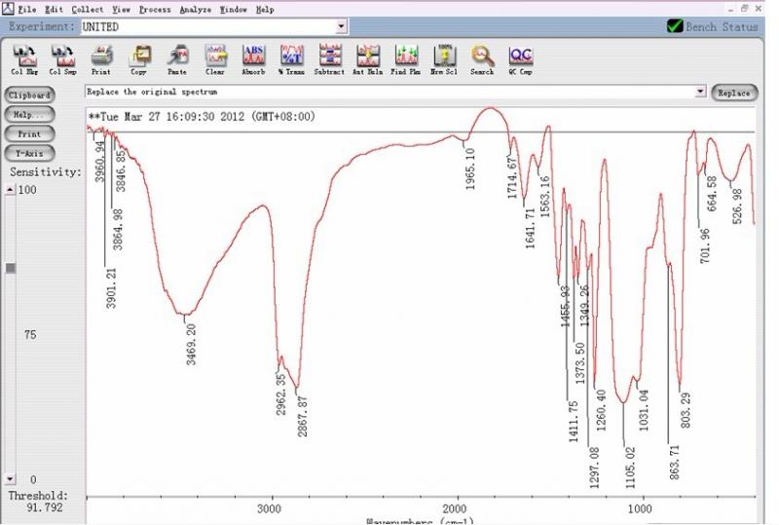Click the Help... side button
Screen dimensions: 779x525
(29, 114)
